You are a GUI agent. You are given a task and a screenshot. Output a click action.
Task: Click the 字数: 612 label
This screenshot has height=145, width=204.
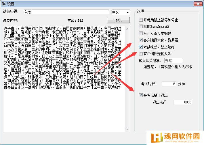[75, 21]
